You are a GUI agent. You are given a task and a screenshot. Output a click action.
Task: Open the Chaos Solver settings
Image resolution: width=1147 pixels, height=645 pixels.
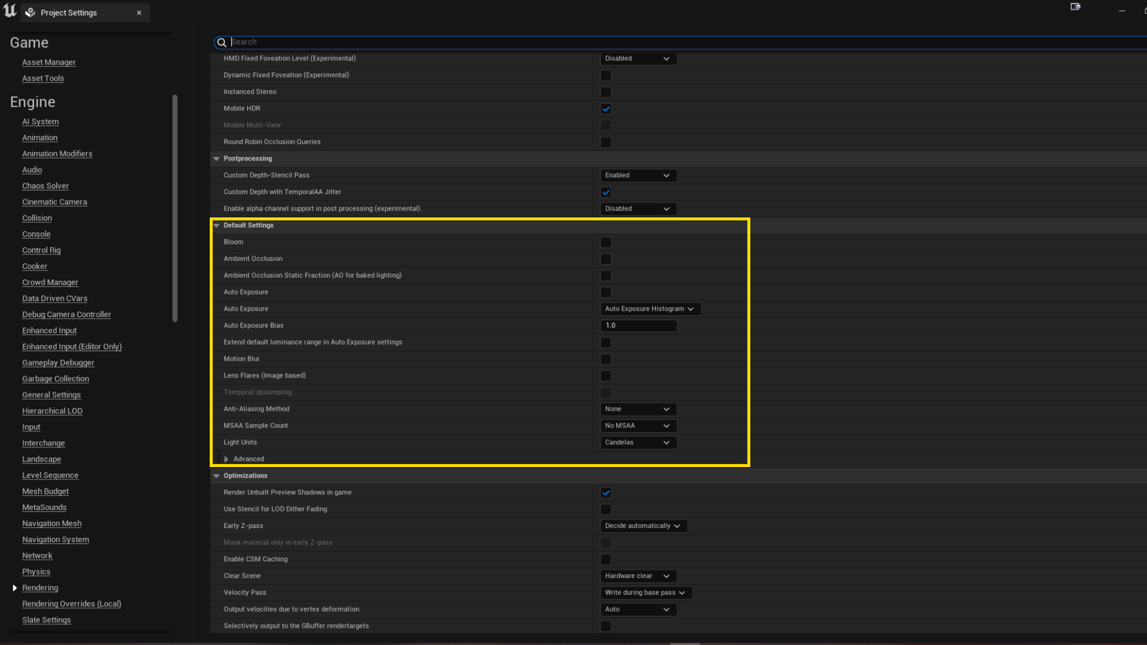(45, 186)
